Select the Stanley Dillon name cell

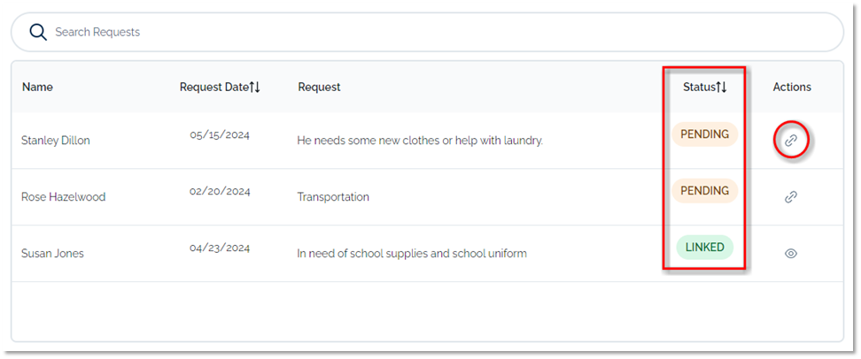point(56,141)
